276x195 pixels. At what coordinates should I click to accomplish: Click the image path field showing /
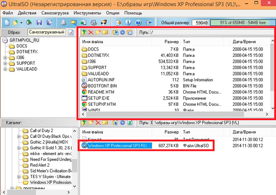[212, 32]
